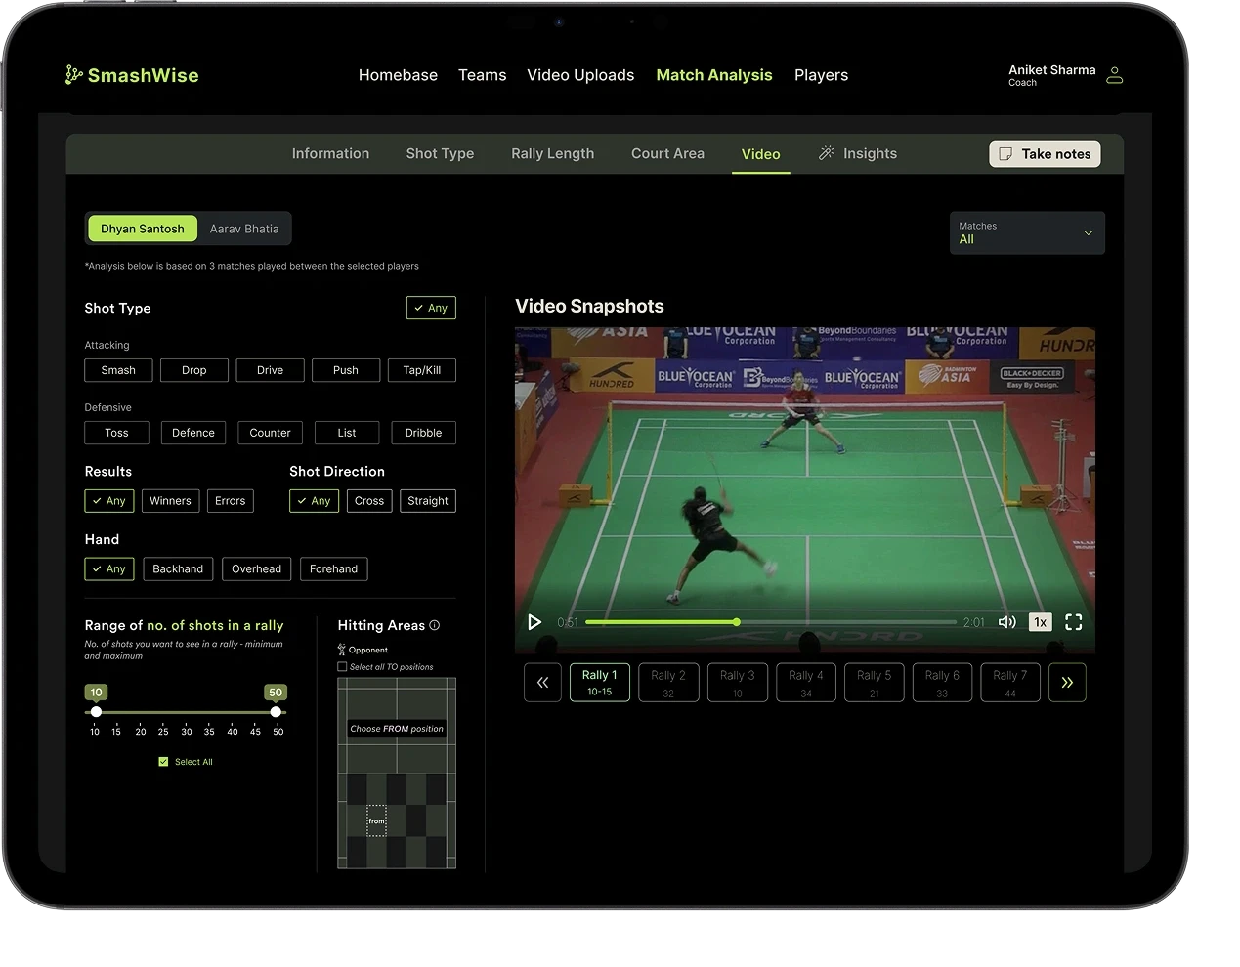Select Toss defensive shot
This screenshot has width=1240, height=967.
116,433
